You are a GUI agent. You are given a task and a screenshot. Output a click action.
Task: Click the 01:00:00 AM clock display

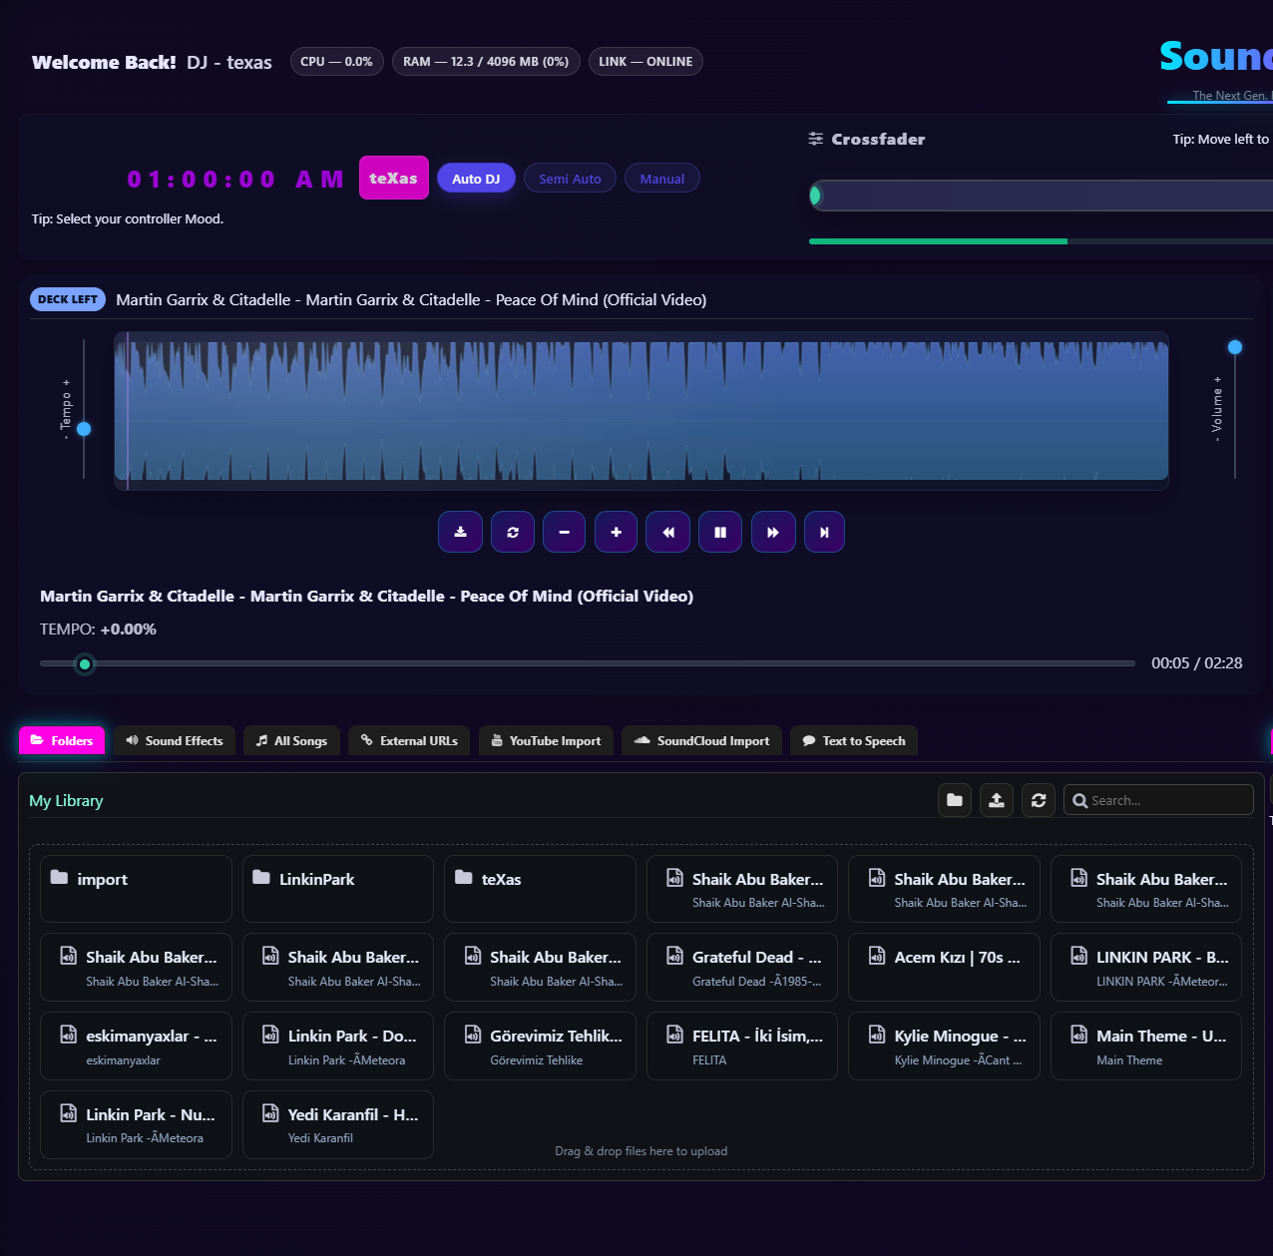pyautogui.click(x=235, y=180)
